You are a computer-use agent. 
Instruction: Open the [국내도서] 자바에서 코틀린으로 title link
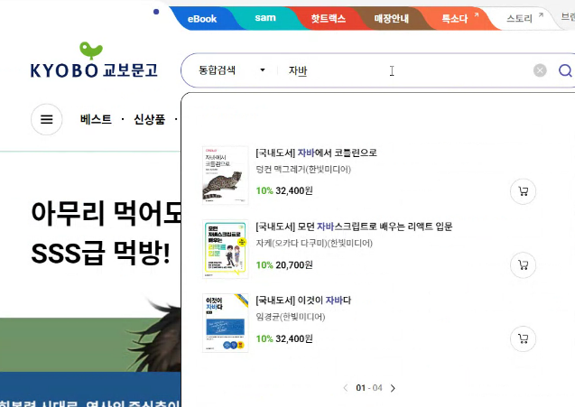click(x=316, y=153)
